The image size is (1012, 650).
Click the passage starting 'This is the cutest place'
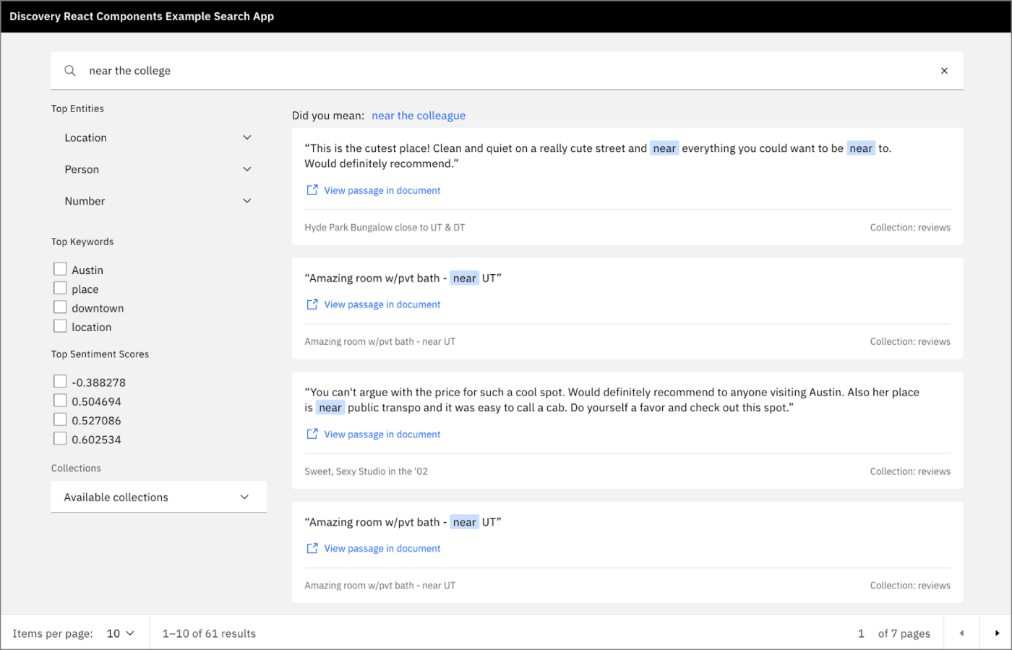pos(598,155)
